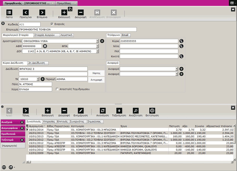Add new Δραστηριότητα with plus icon
Image resolution: width=237 pixels, height=171 pixels.
(102, 41)
